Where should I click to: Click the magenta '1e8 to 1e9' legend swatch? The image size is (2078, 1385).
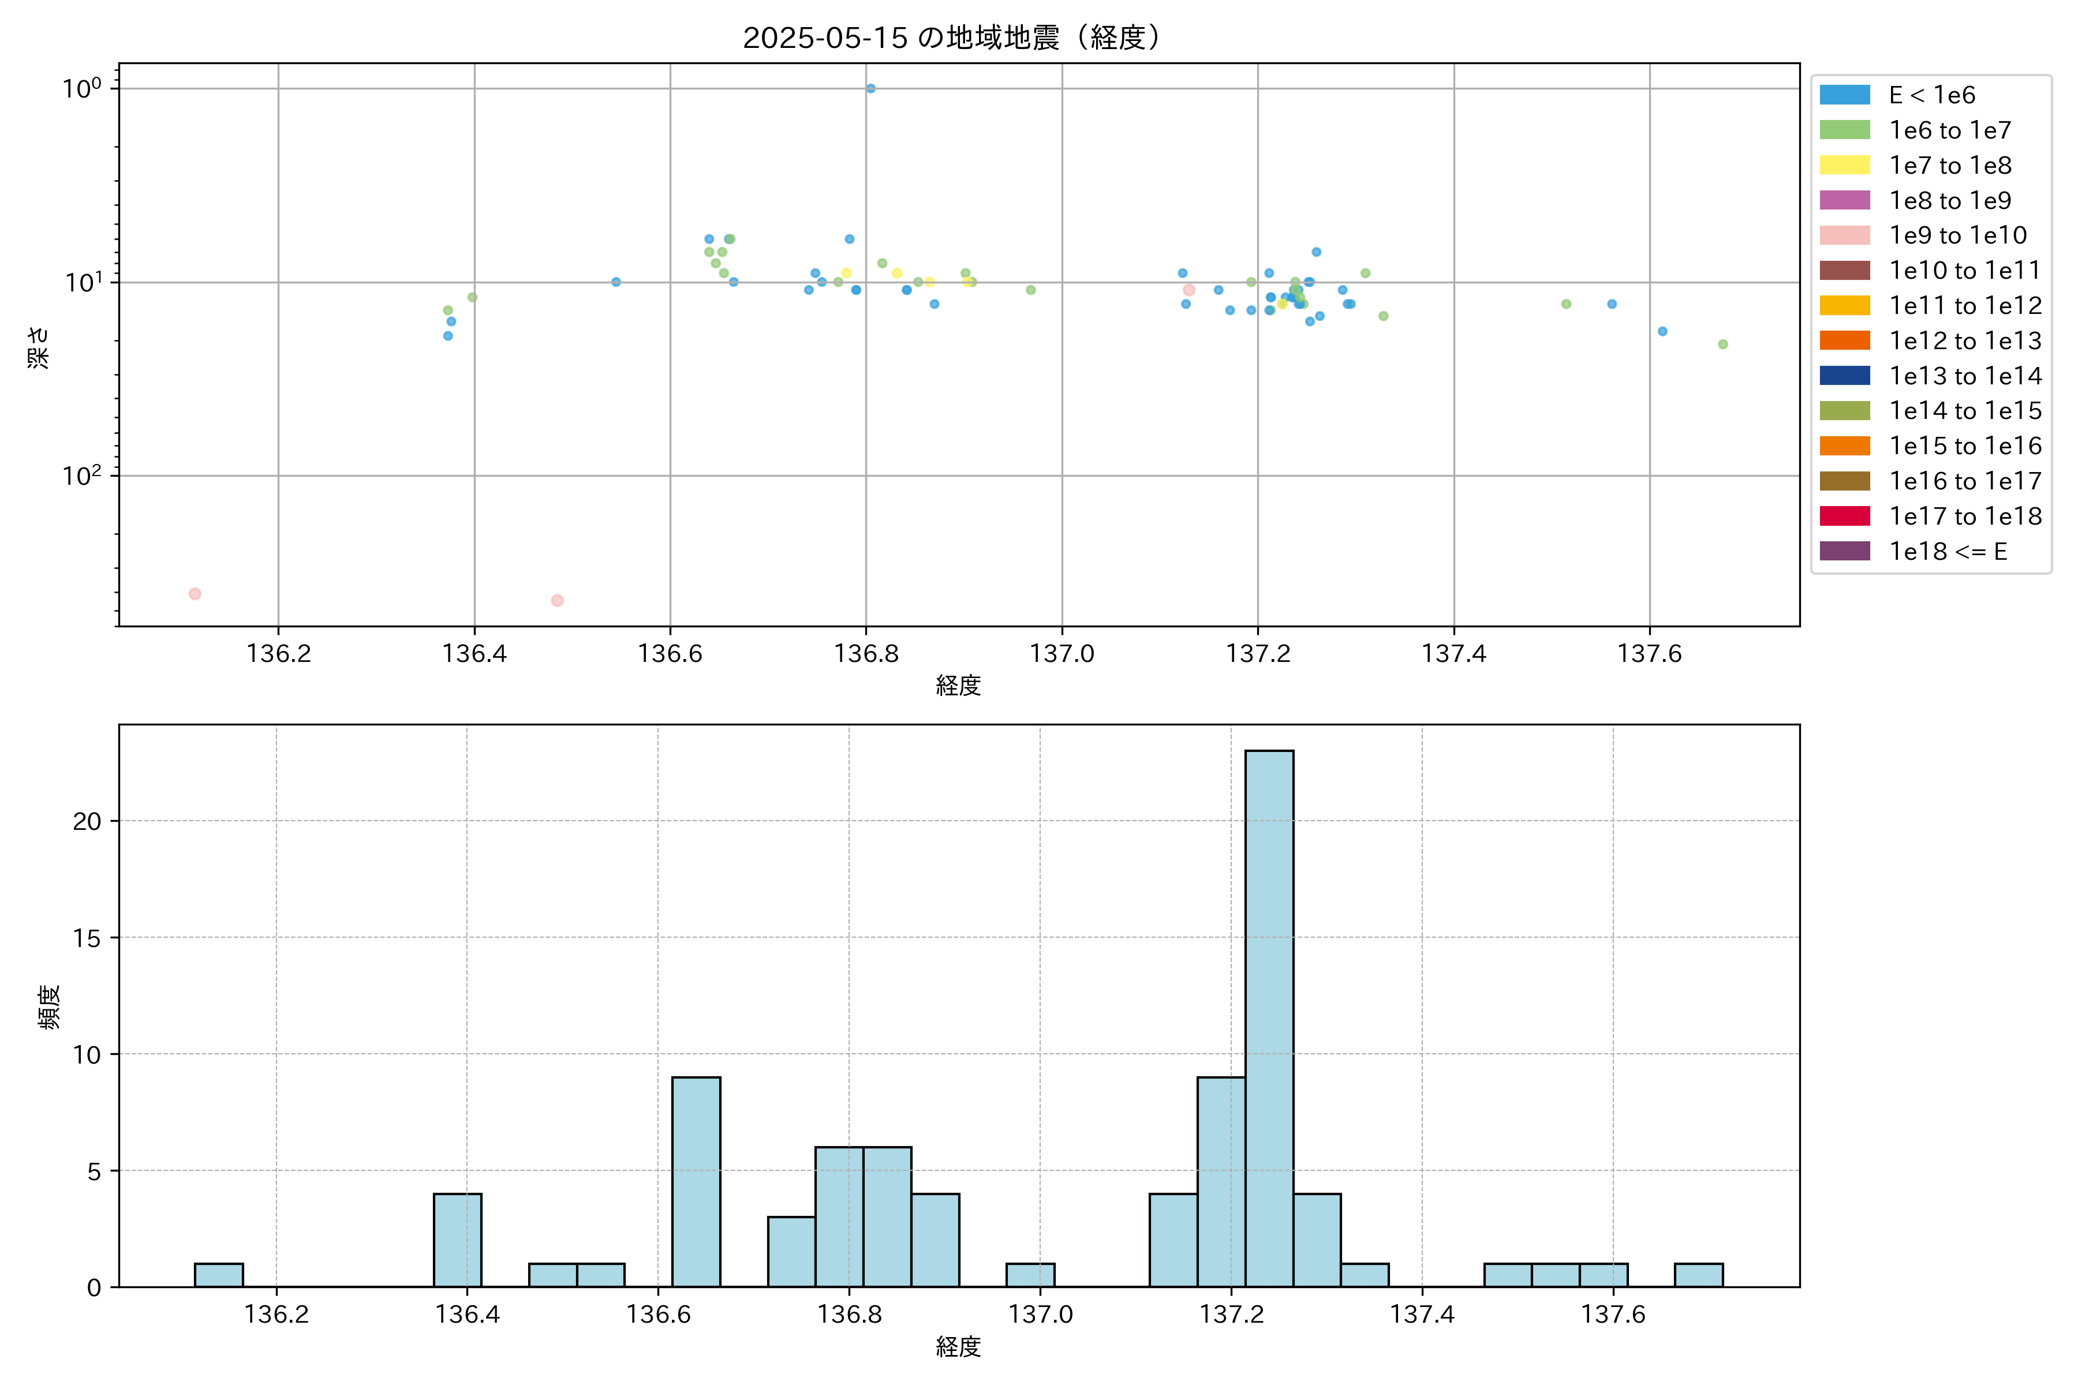pos(1845,200)
